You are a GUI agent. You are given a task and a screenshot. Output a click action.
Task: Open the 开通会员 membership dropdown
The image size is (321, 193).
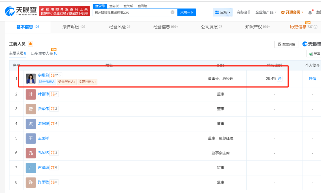pos(292,12)
